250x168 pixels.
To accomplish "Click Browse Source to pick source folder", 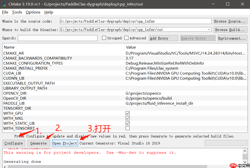I will pyautogui.click(x=230, y=21).
